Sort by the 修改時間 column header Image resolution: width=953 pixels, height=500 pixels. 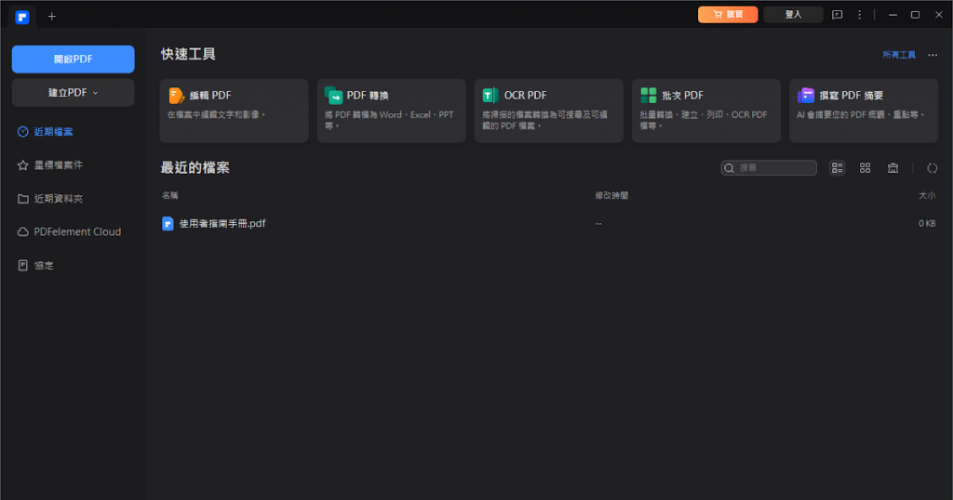point(611,195)
